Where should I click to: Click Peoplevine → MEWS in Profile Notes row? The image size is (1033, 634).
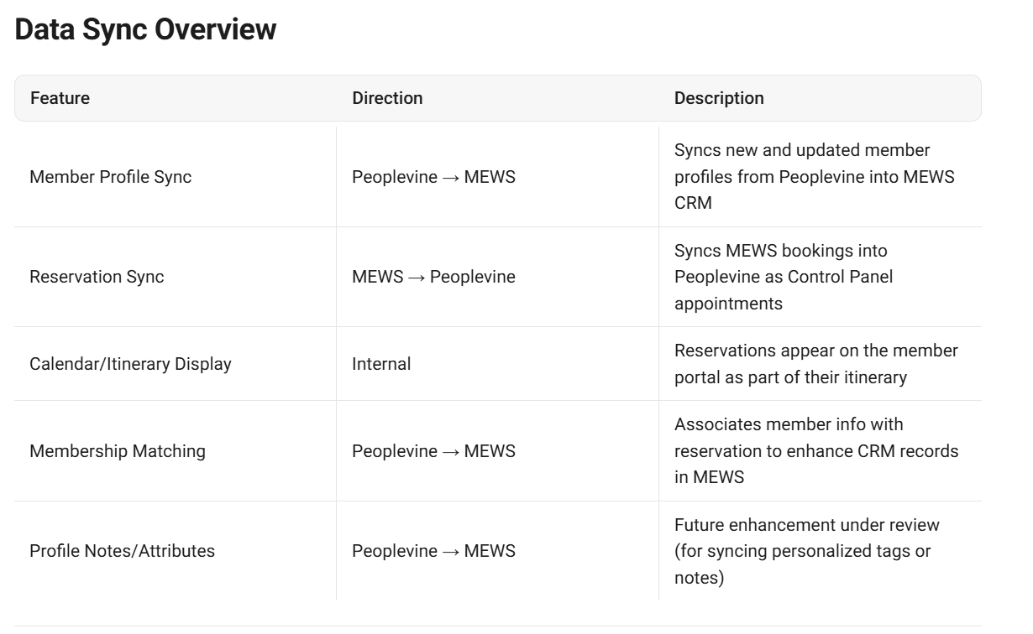click(433, 551)
